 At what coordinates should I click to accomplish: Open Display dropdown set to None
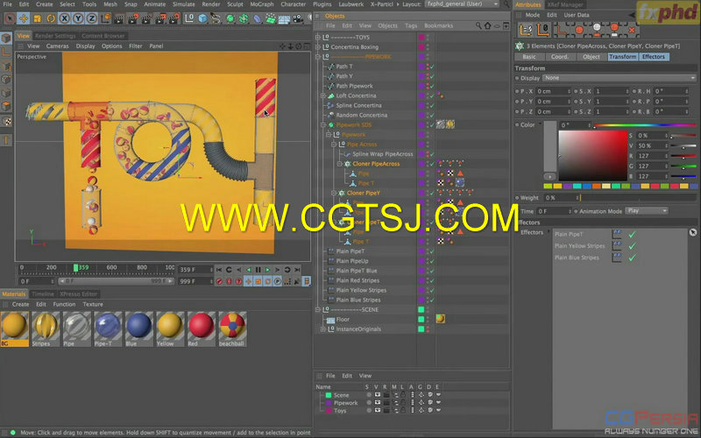coord(620,78)
